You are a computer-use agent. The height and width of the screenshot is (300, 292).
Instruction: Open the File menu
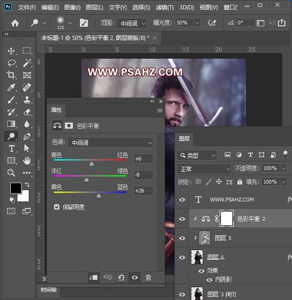point(27,8)
